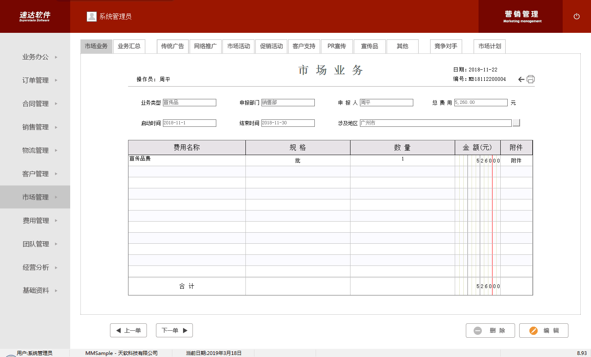Open the 营销管理 module header
The height and width of the screenshot is (357, 591).
click(x=522, y=16)
